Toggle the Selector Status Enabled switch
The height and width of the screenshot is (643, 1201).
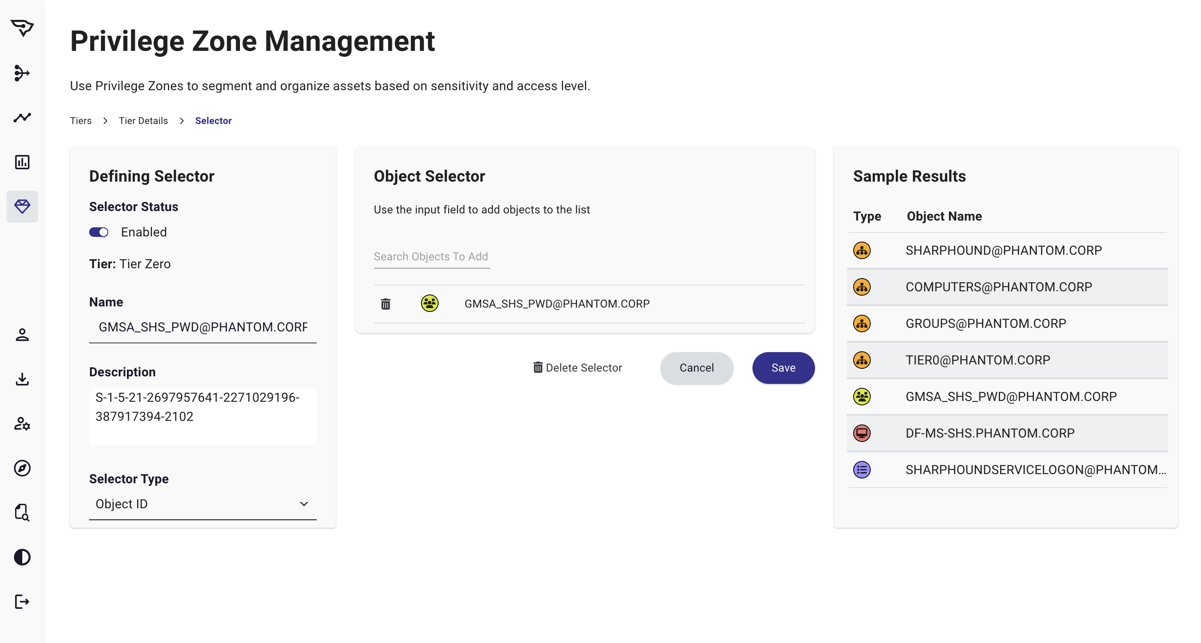pyautogui.click(x=99, y=232)
